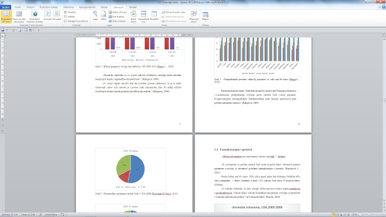386x217 pixels.
Task: Enable the Gridlines (Mřížka) checkbox
Action: click(69, 16)
